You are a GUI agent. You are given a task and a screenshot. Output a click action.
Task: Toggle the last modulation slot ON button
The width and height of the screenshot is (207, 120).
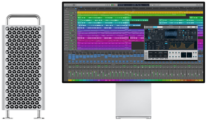[x=146, y=49]
